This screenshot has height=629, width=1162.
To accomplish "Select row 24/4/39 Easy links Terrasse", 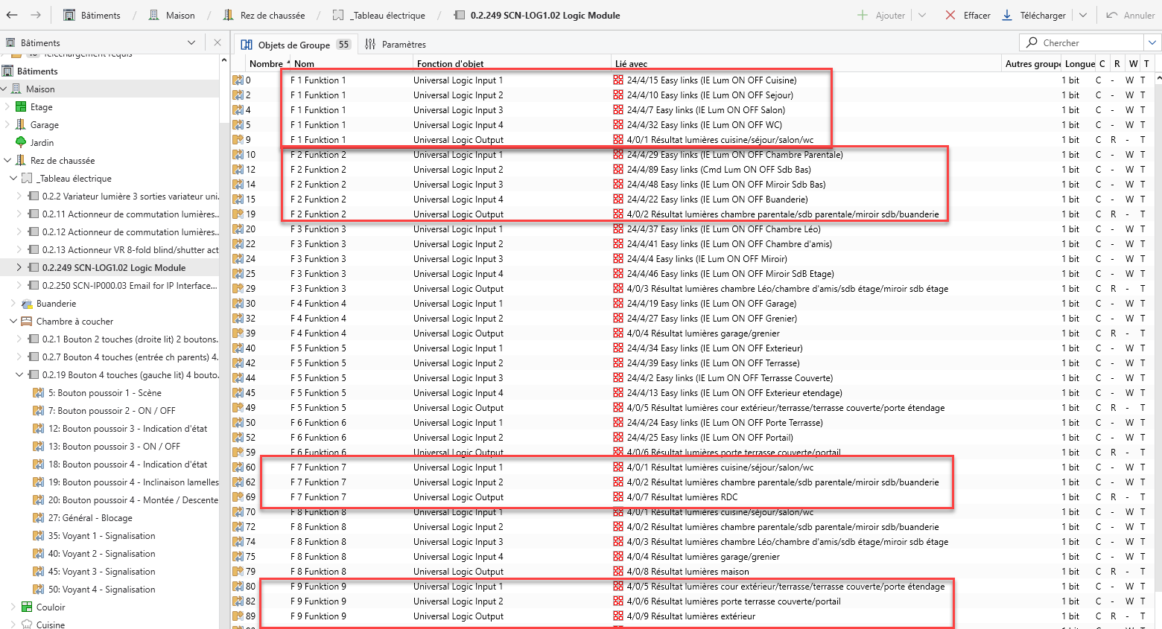I will (693, 363).
